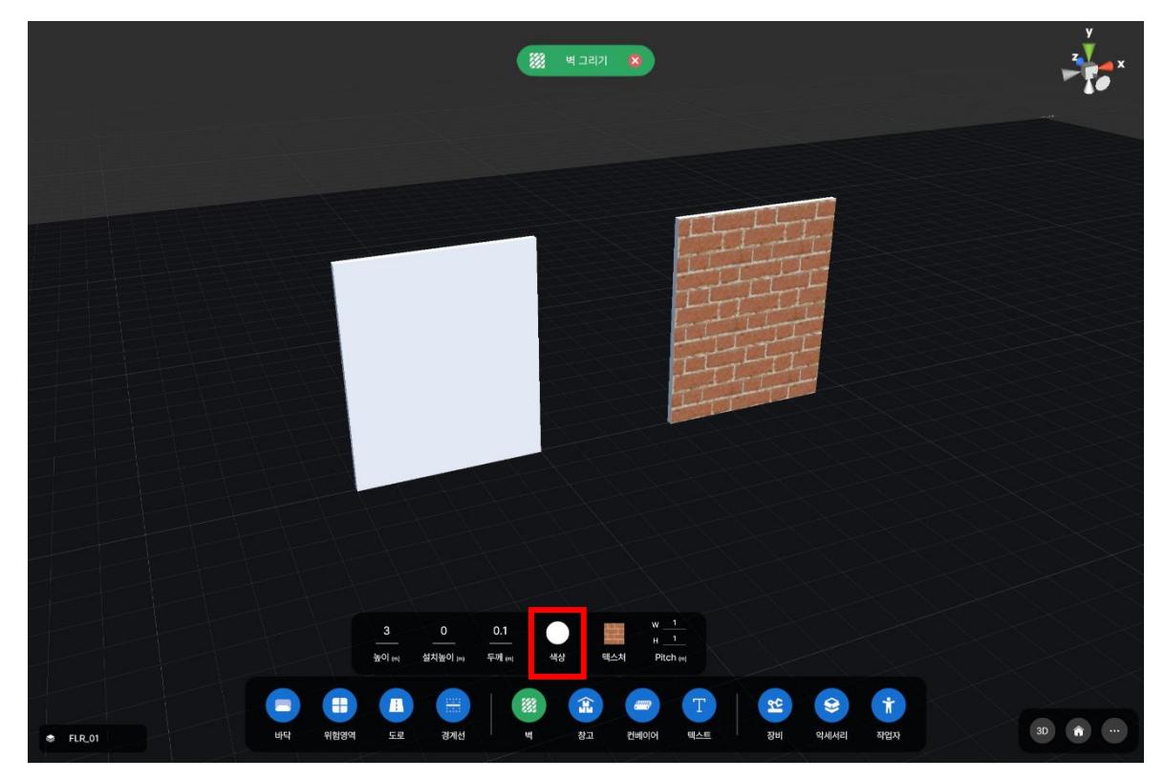The image size is (1164, 779).
Task: Click the green 벽 (wall) tool icon
Action: coord(528,705)
